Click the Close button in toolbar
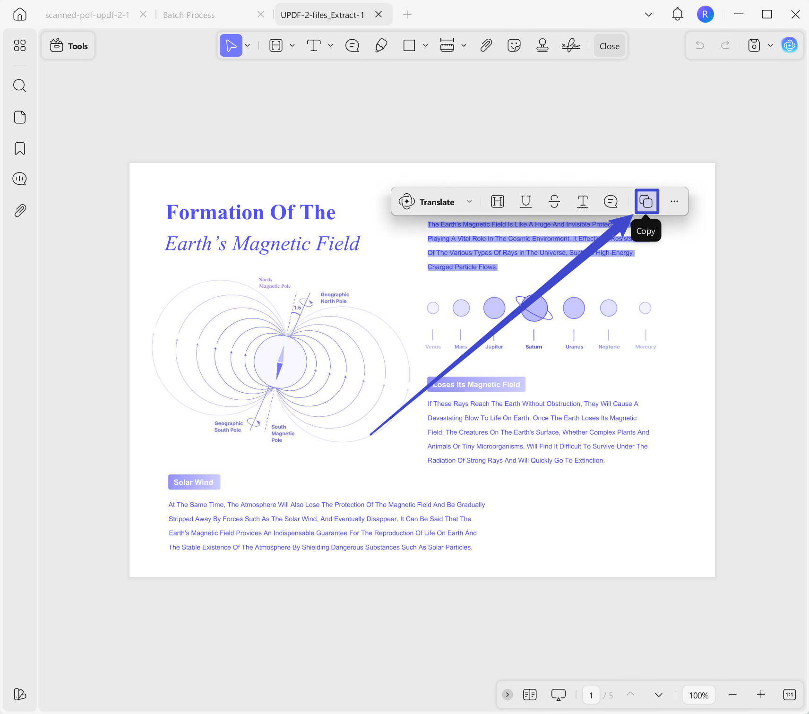Screen dimensions: 809x714 point(610,46)
